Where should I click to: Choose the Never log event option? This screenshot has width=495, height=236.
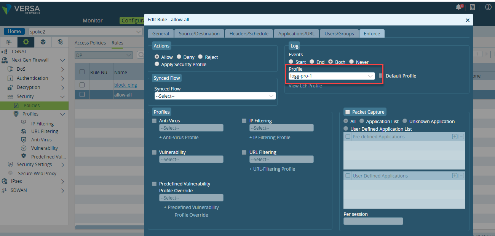[351, 62]
